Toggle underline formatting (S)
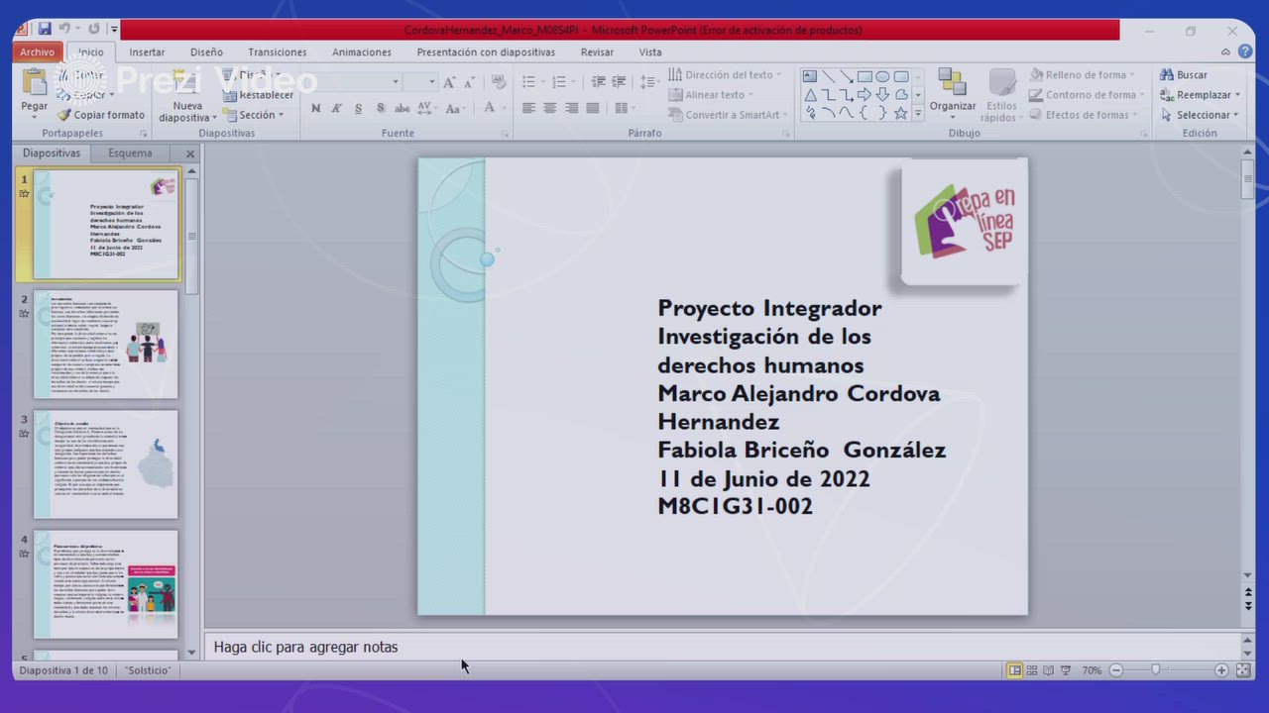The height and width of the screenshot is (713, 1269). [358, 108]
